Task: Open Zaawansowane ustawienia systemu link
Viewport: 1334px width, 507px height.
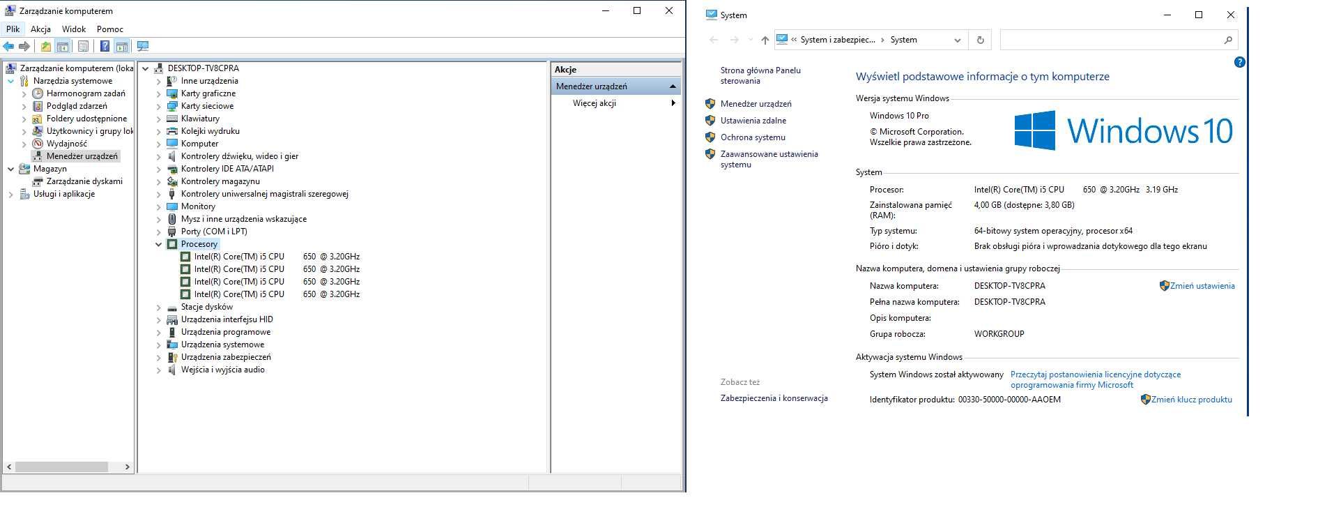Action: [x=769, y=159]
